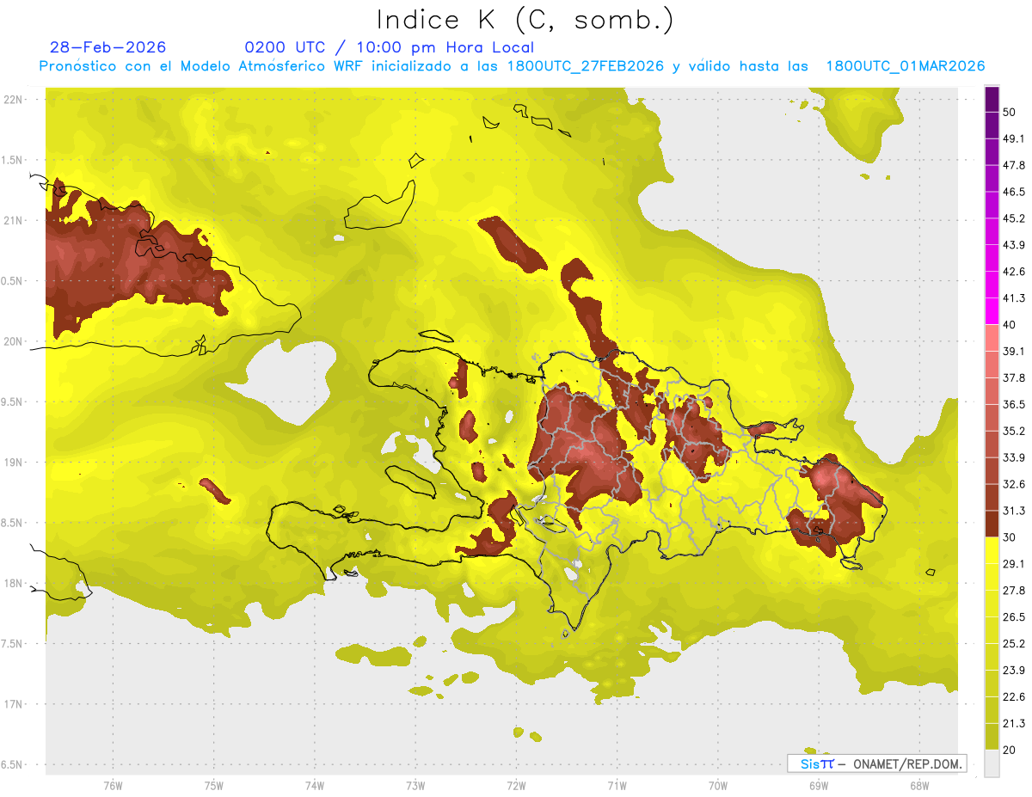Click the color bar value '21.3'
Viewport: 1032px width, 797px height.
pos(1014,723)
